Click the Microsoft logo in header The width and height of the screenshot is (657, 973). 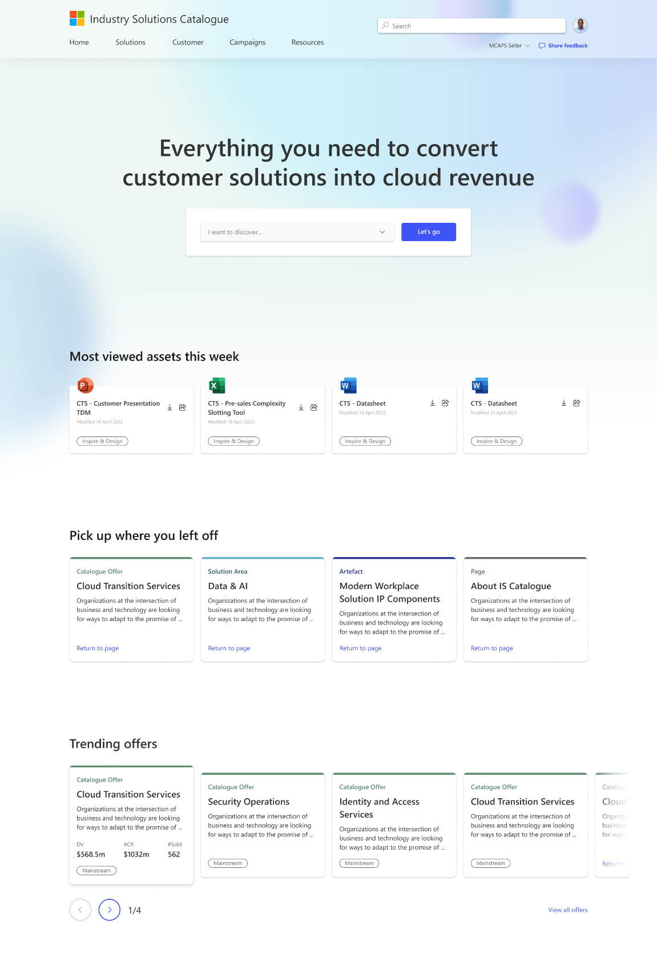click(x=77, y=18)
